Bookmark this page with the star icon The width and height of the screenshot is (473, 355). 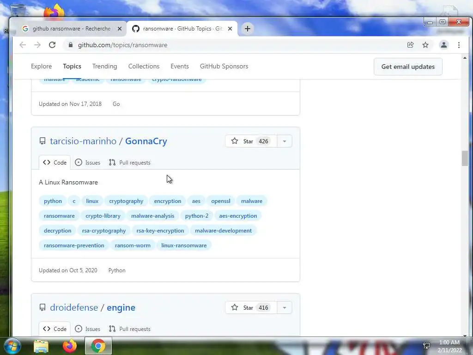425,45
